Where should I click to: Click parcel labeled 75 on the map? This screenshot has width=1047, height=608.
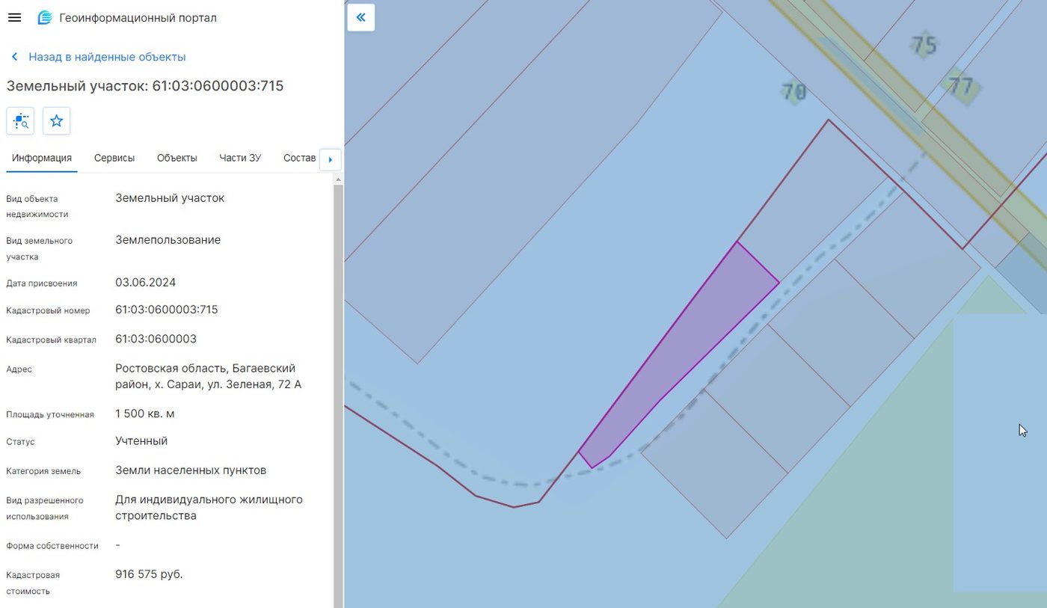coord(924,46)
